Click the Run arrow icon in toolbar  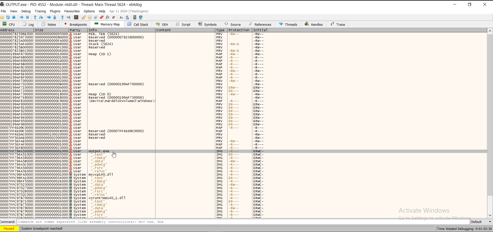pyautogui.click(x=22, y=17)
